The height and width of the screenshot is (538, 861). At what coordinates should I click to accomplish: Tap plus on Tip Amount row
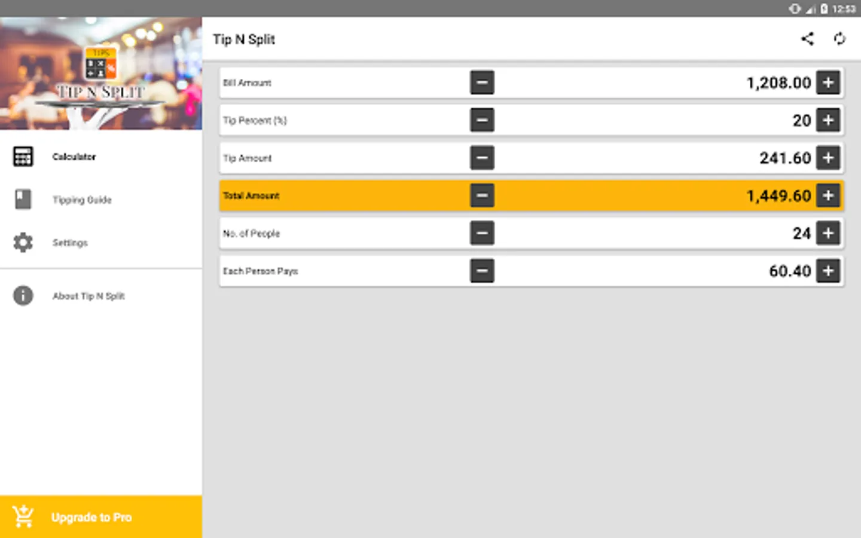click(828, 158)
